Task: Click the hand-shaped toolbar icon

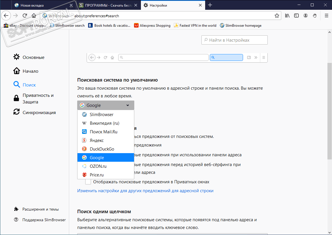Action: (x=314, y=16)
